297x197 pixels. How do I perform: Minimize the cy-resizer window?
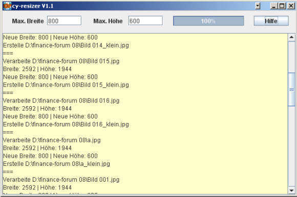pos(273,6)
